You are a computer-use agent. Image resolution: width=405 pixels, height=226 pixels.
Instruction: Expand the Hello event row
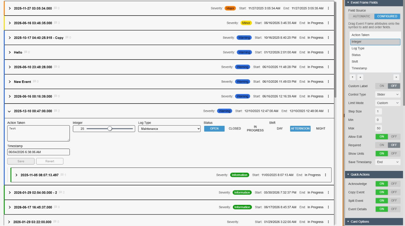pyautogui.click(x=10, y=52)
